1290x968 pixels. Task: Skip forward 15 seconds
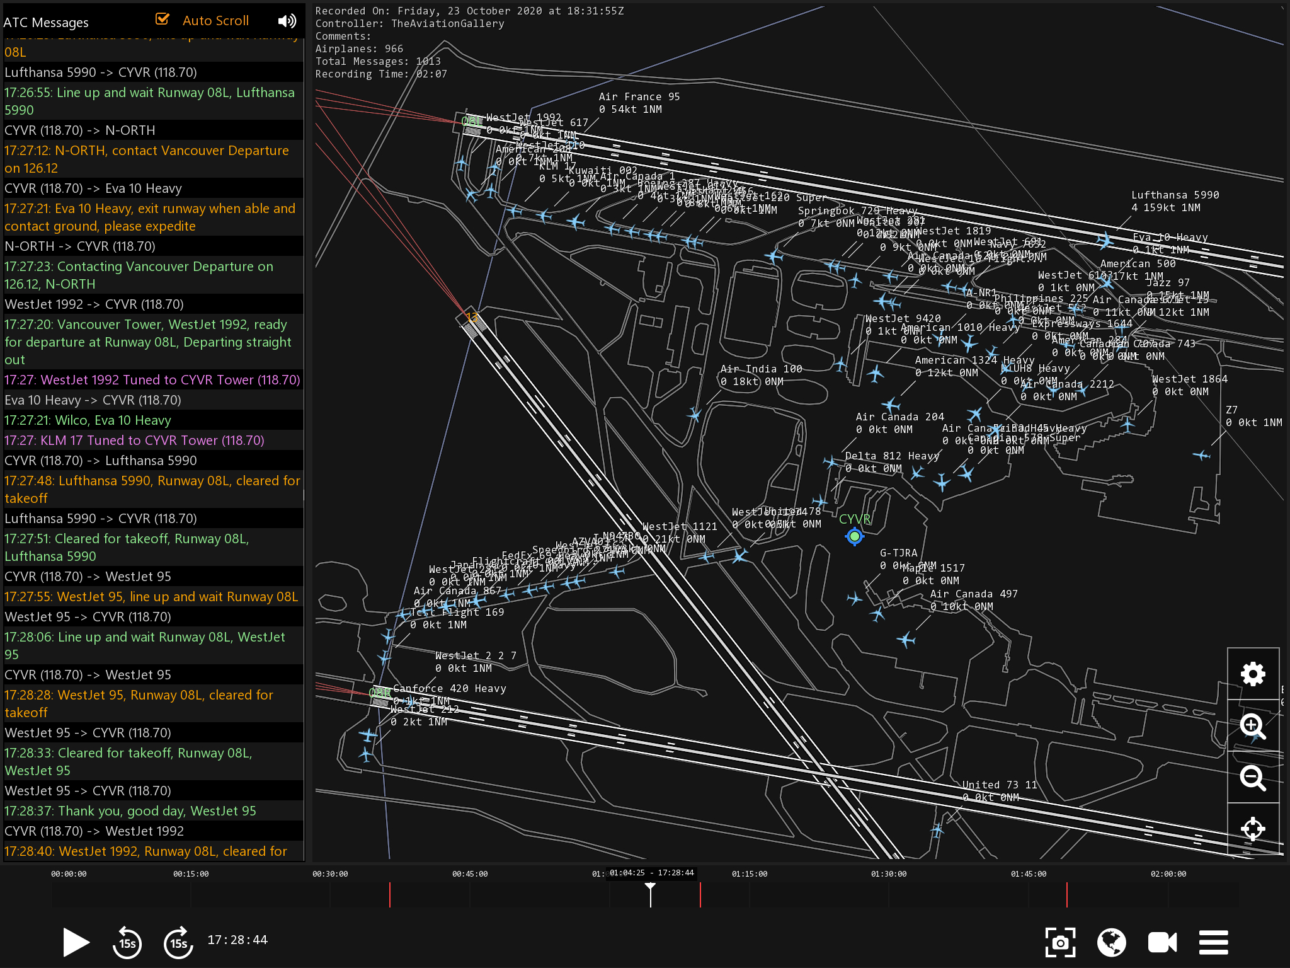pos(178,943)
